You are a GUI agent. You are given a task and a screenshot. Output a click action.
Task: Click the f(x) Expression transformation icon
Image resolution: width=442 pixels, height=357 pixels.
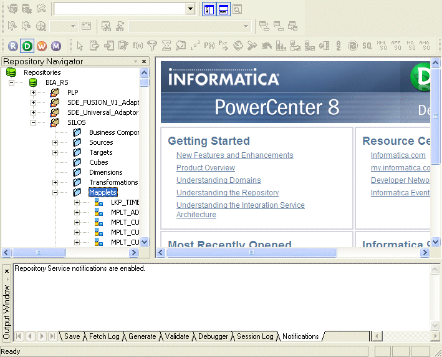click(138, 46)
